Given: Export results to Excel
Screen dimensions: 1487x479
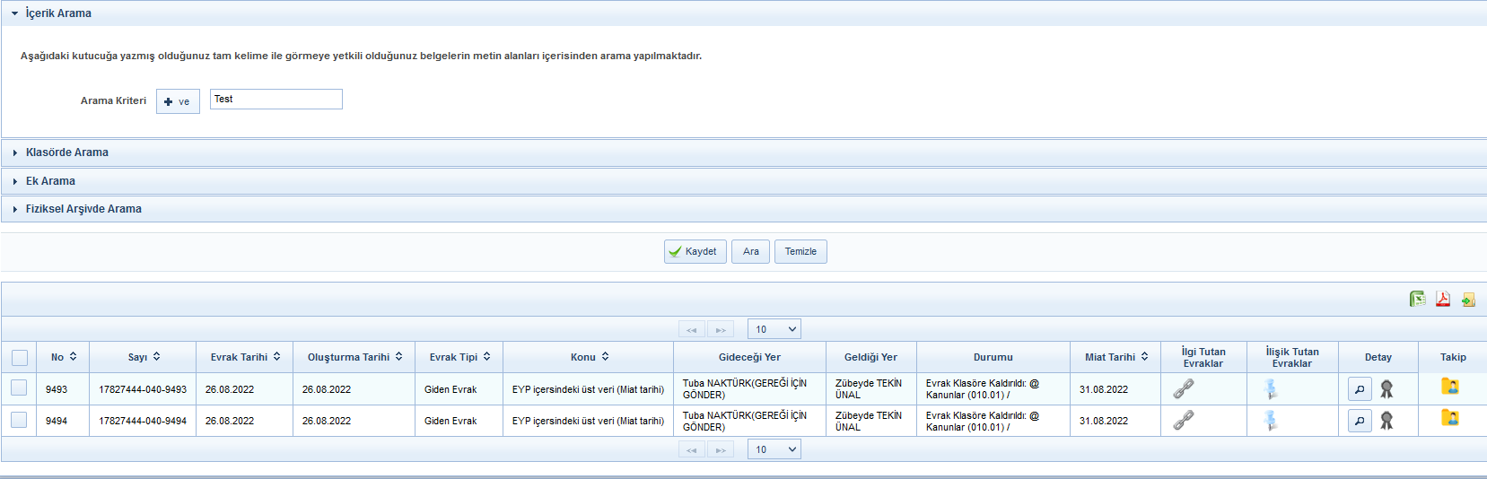Looking at the screenshot, I should click(x=1417, y=300).
